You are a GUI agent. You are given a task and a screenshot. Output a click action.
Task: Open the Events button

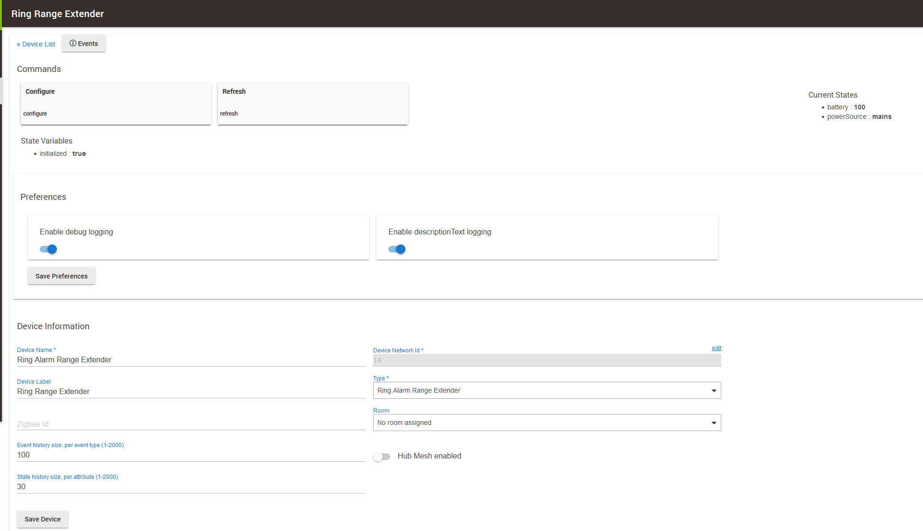[84, 44]
